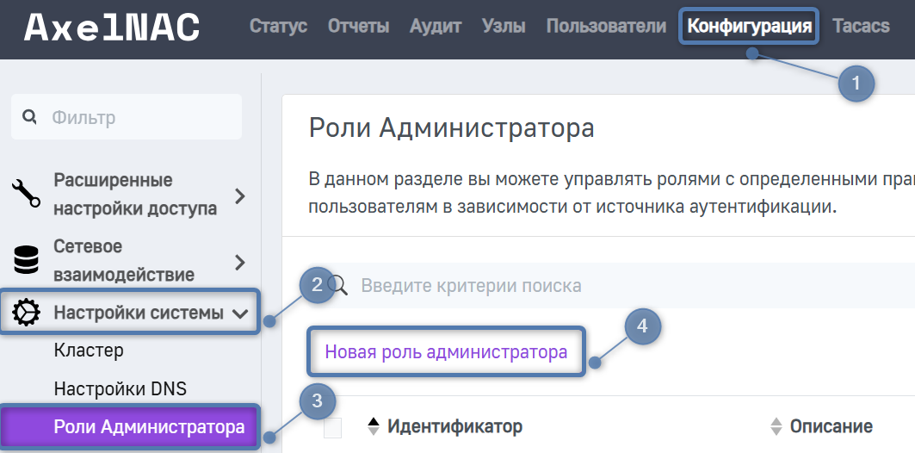The width and height of the screenshot is (915, 453).
Task: Expand the Расширенные настройки доступа section chevron
Action: (240, 196)
